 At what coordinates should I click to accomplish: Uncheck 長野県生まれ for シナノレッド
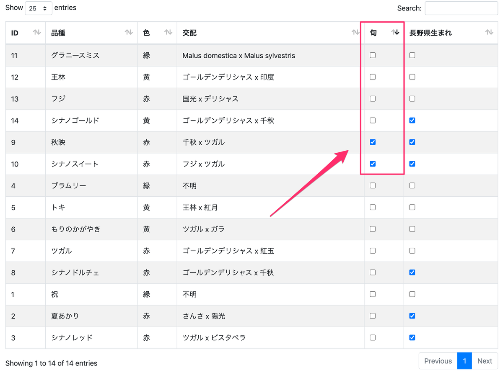[412, 337]
